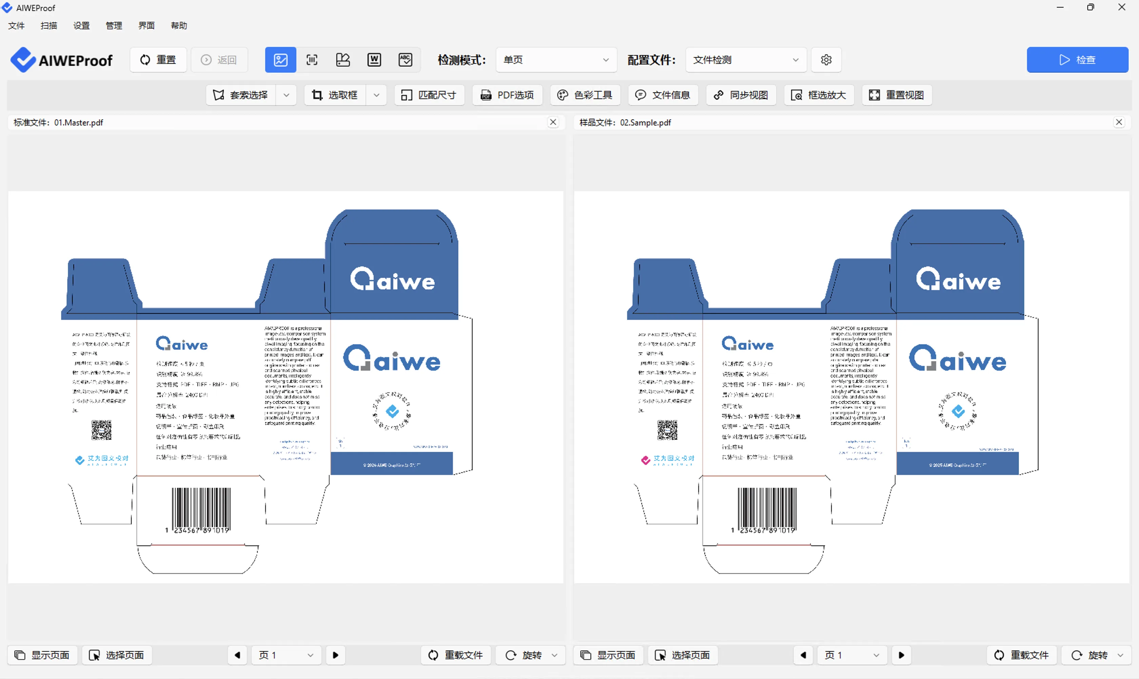Viewport: 1139px width, 679px height.
Task: Open the master panel page dropdown
Action: (286, 655)
